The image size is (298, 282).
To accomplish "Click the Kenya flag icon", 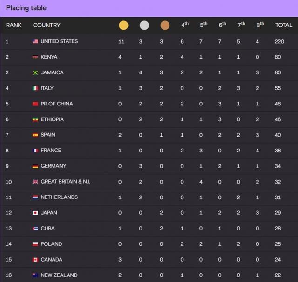I will pos(35,57).
